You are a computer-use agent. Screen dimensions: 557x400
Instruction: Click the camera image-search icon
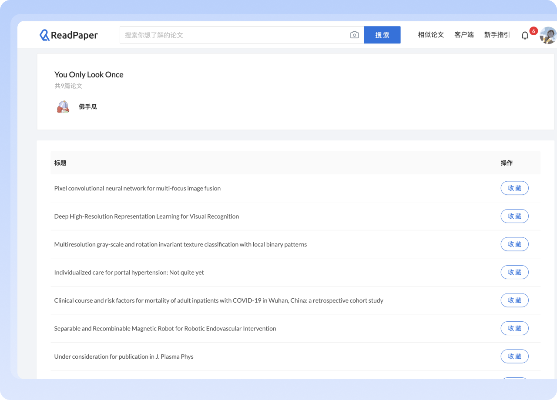(355, 35)
